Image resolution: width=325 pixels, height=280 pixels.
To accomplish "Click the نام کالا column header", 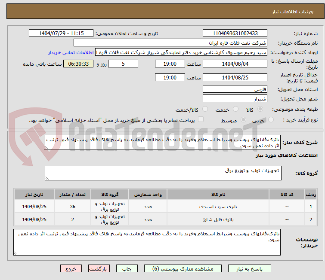I will (218, 195).
